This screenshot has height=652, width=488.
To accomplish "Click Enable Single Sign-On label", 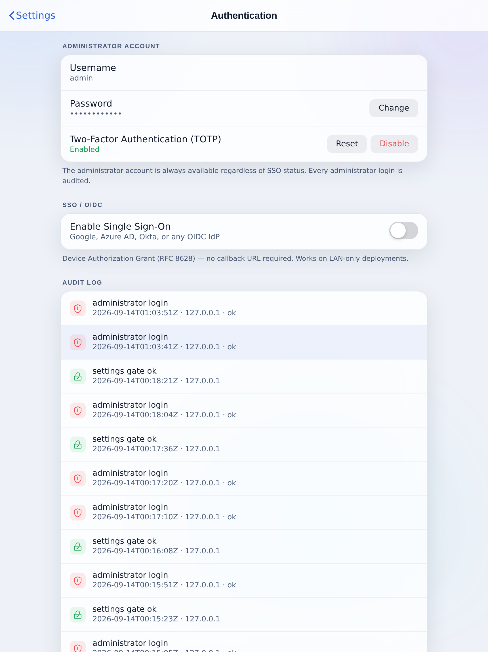I will 120,226.
